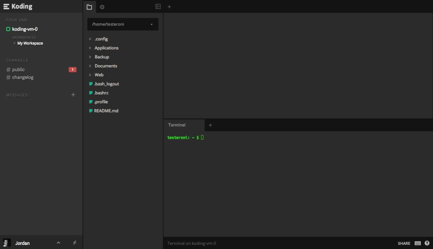Click the WORKSPACES label
Screen dimensions: 433x249
(24, 37)
